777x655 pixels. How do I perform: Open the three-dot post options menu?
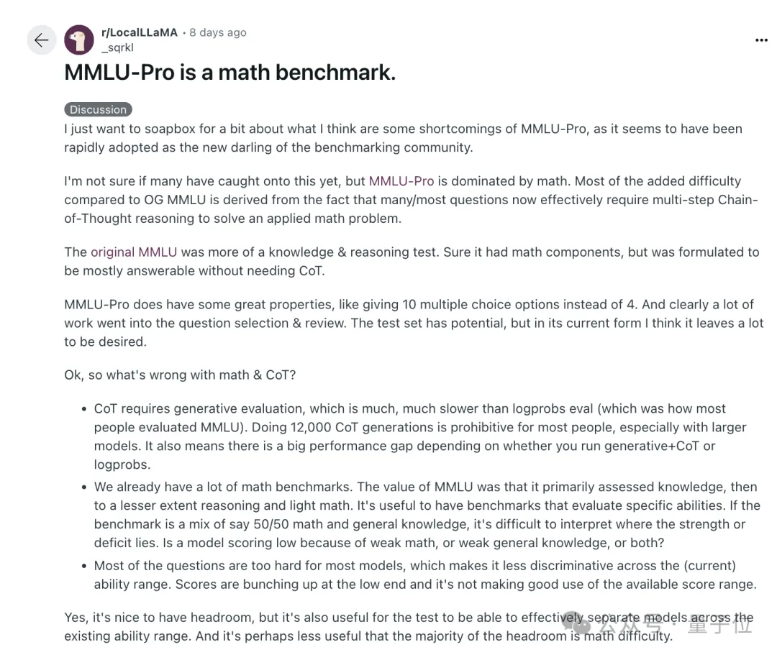(x=761, y=40)
